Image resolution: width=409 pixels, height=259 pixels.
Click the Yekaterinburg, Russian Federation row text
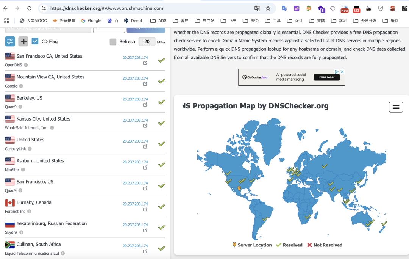[x=52, y=223]
